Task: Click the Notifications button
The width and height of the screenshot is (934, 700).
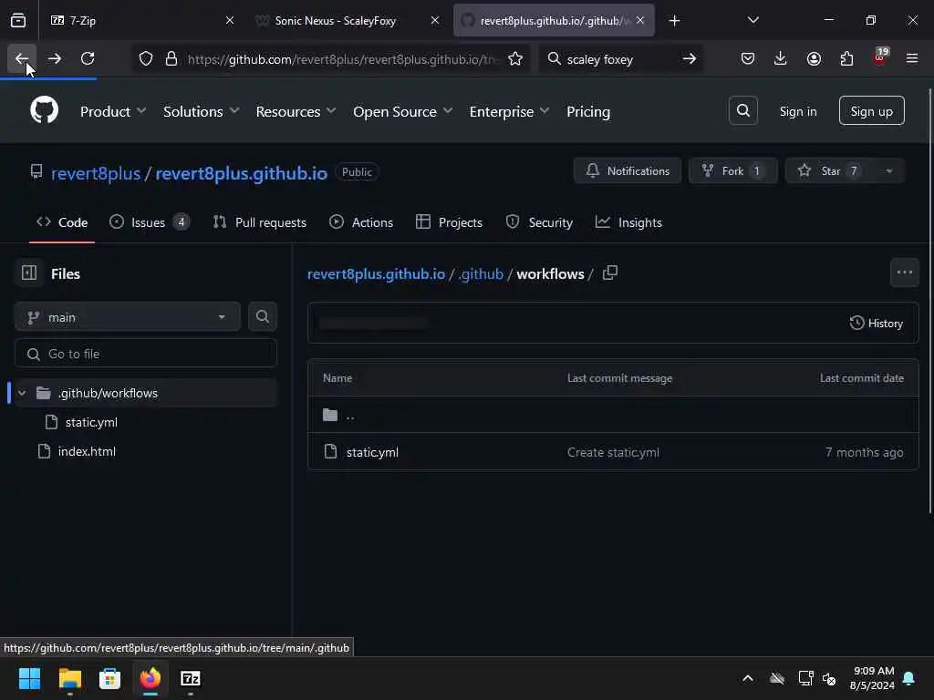Action: (x=628, y=170)
